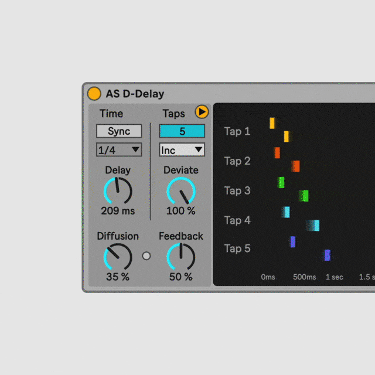Click the first orange-red Tap 2 marker
The height and width of the screenshot is (375, 375).
pyautogui.click(x=277, y=153)
